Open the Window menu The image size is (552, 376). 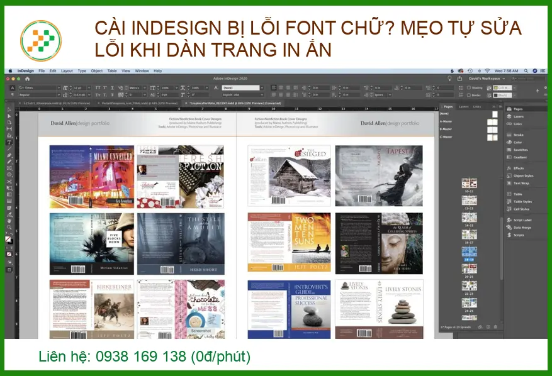[x=142, y=70]
